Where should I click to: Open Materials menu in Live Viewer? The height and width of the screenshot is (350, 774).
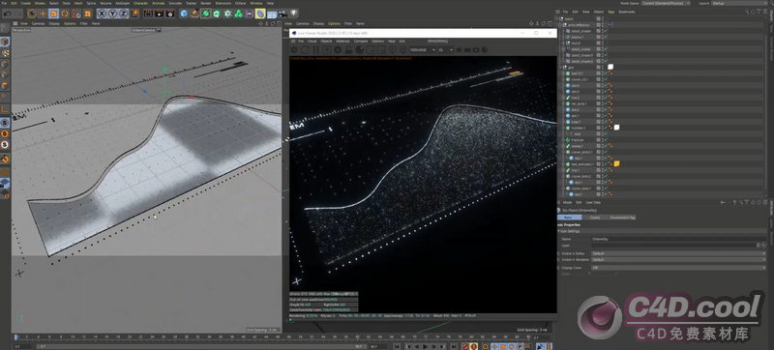pos(343,42)
